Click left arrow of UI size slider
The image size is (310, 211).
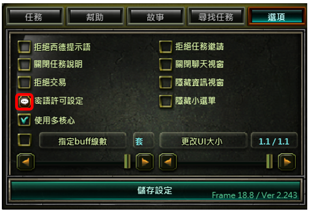coord(168,162)
